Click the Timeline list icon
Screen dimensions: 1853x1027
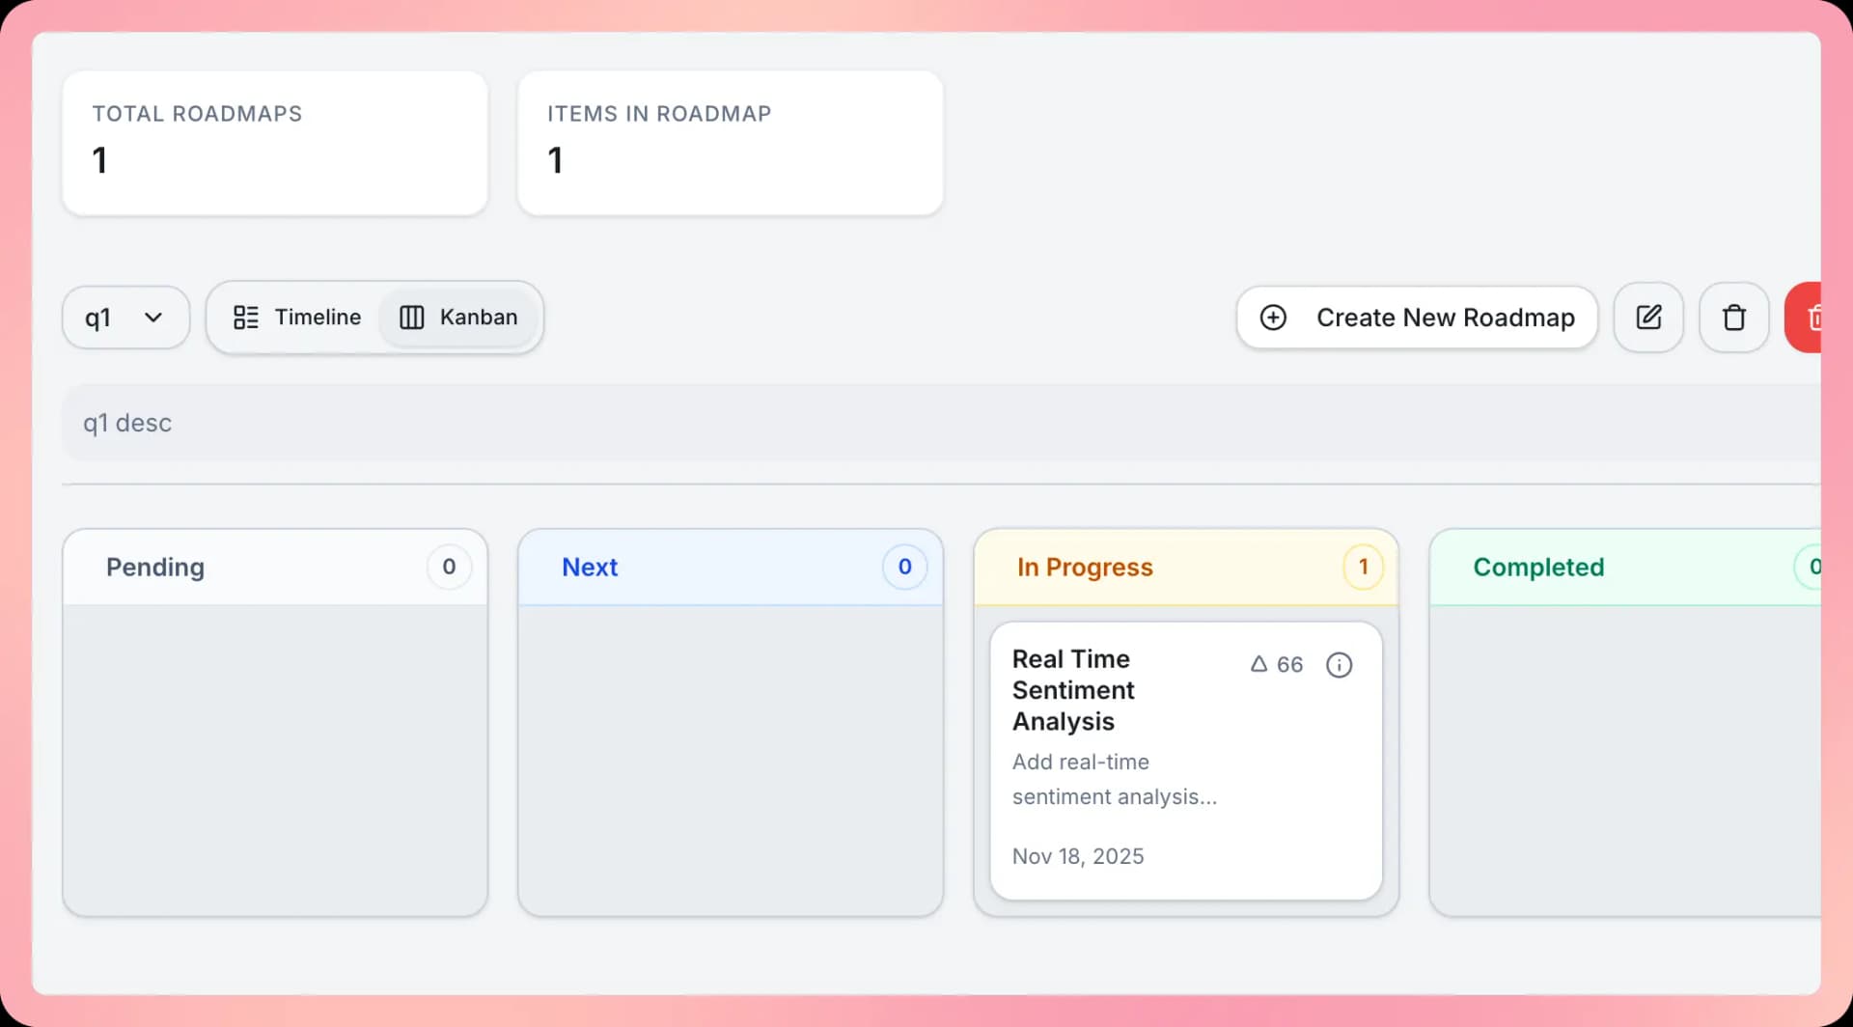pyautogui.click(x=246, y=318)
